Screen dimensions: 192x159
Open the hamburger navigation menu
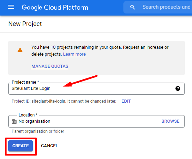coord(11,7)
